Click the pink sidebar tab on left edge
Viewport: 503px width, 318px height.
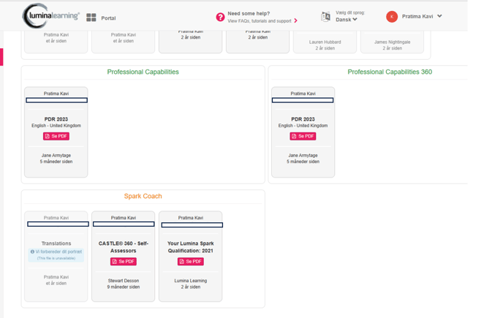[x=1, y=57]
